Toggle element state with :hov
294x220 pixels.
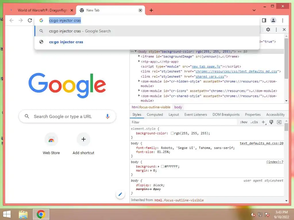coord(243,122)
